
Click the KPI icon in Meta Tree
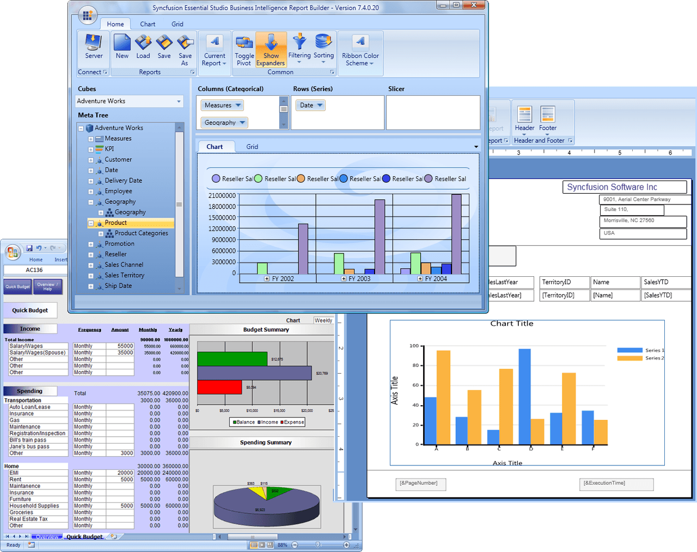[x=100, y=148]
